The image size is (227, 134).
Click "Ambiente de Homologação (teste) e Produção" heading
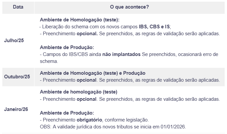92,73
